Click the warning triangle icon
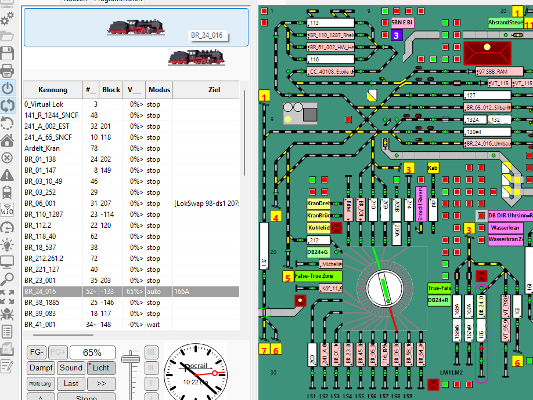The width and height of the screenshot is (533, 400). (7, 175)
